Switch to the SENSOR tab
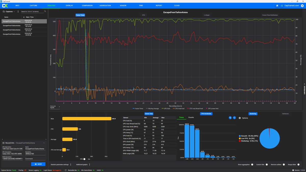 [x=123, y=5]
